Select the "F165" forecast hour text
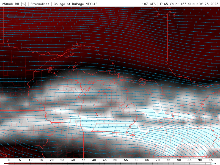Viewport: 220px width, 165px height. 164,4
